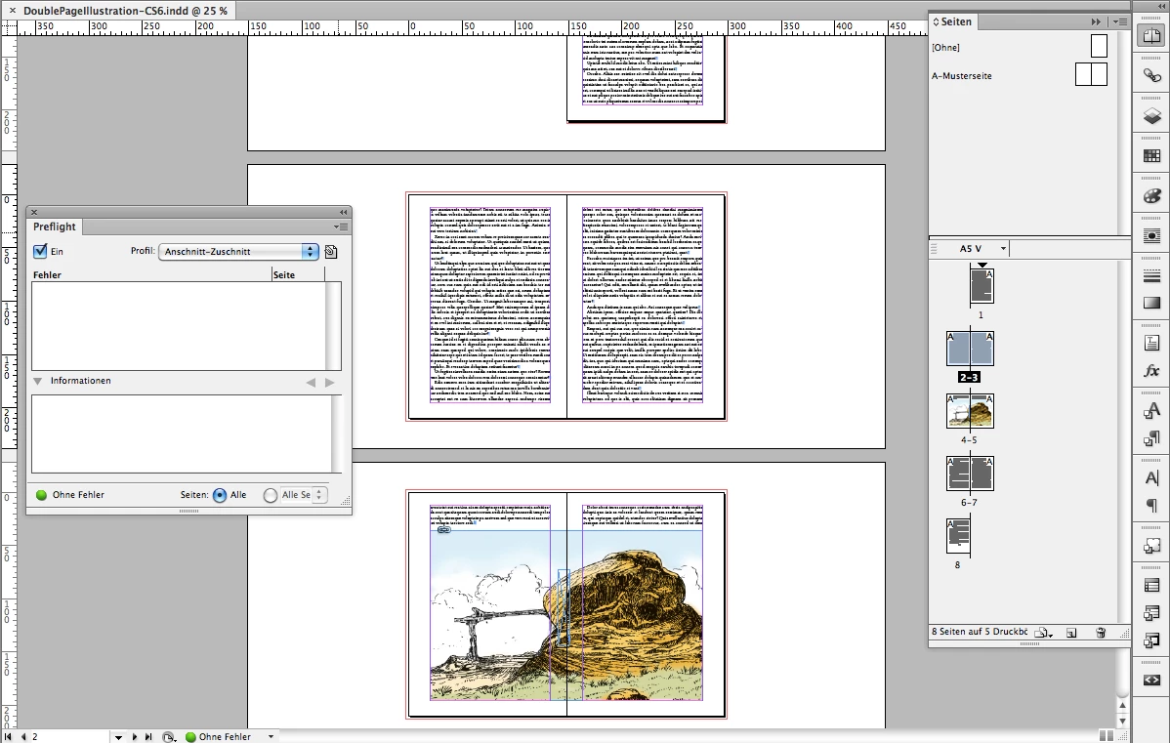The width and height of the screenshot is (1170, 743).
Task: Select spread 2-3 thumbnail
Action: pyautogui.click(x=970, y=349)
